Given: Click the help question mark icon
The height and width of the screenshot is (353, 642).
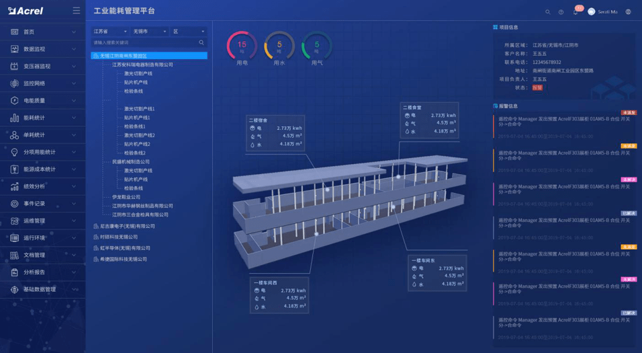Looking at the screenshot, I should 561,12.
